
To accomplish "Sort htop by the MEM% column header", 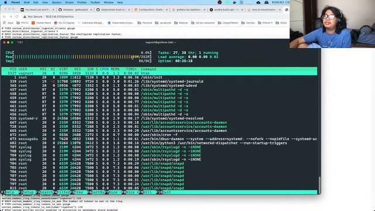I will (x=115, y=69).
